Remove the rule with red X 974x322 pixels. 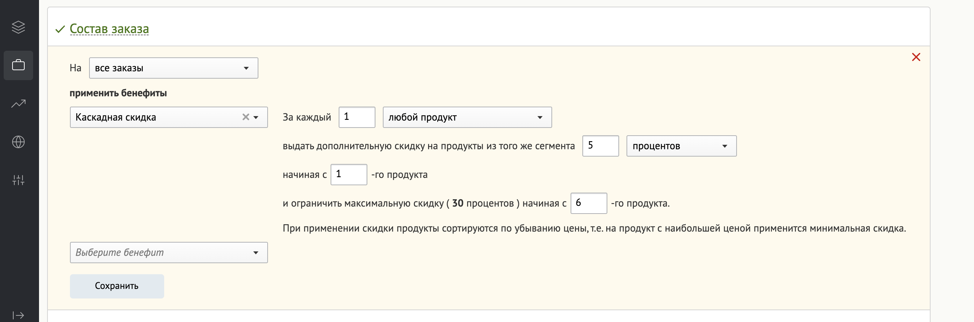tap(916, 57)
